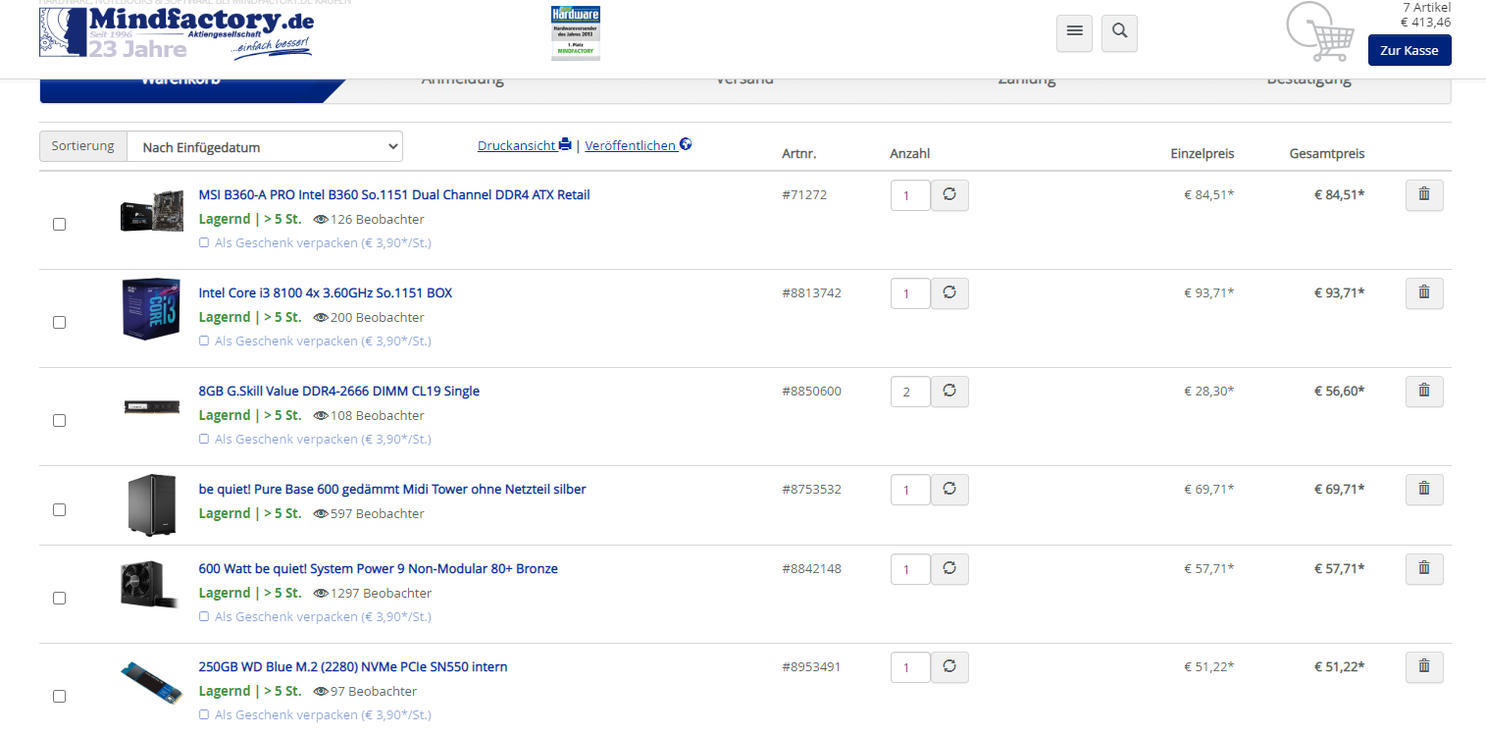Click the printer icon beside Druckansicht
This screenshot has width=1486, height=736.
click(x=565, y=145)
